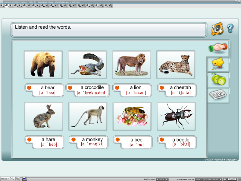Image resolution: width=241 pixels, height=181 pixels.
Task: Click the bee on flowers picture
Action: [132, 116]
